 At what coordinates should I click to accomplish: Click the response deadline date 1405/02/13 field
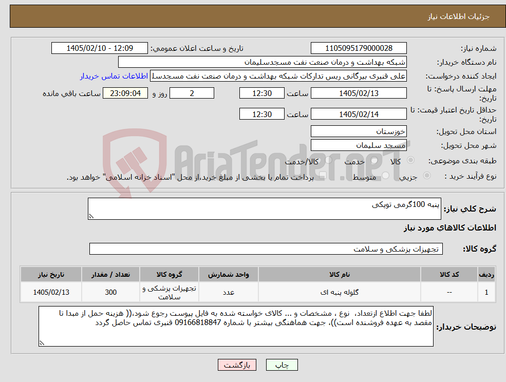[x=359, y=93]
